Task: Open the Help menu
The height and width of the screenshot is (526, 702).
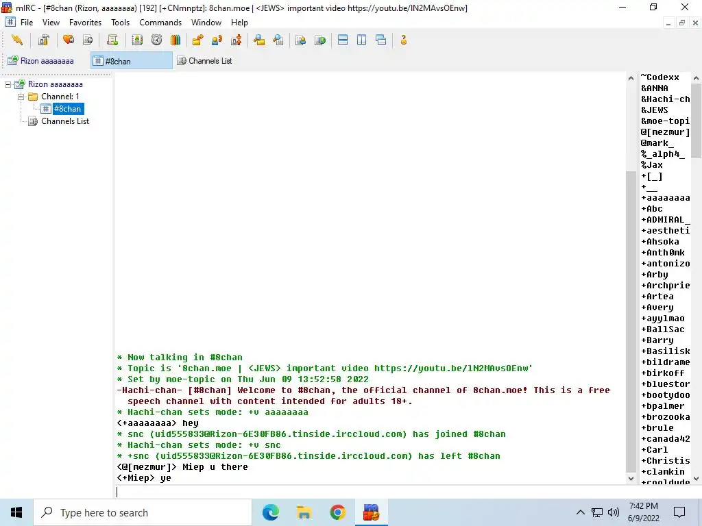Action: coord(239,23)
